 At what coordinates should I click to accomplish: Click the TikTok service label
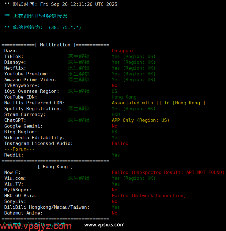14,56
